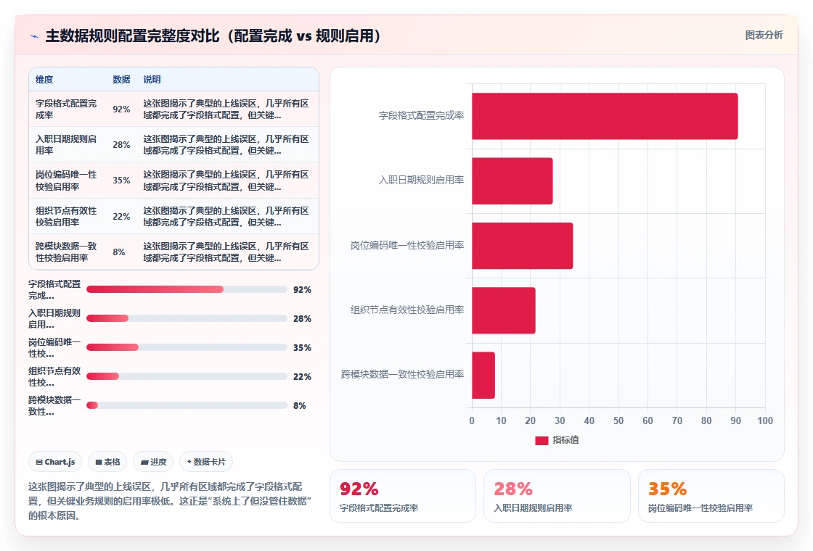Click the 组织节点有效性 progress bar
Image resolution: width=813 pixels, height=551 pixels.
point(187,376)
